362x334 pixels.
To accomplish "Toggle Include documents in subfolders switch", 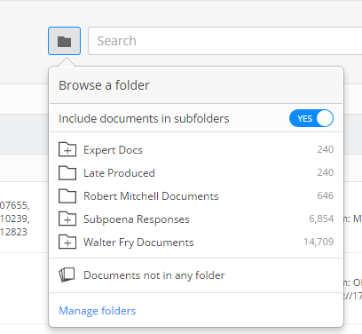I will (311, 118).
